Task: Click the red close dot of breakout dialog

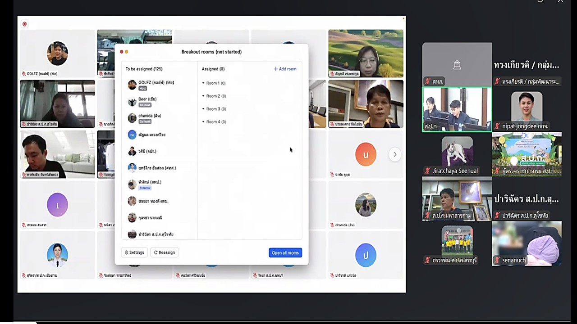Action: coord(121,52)
